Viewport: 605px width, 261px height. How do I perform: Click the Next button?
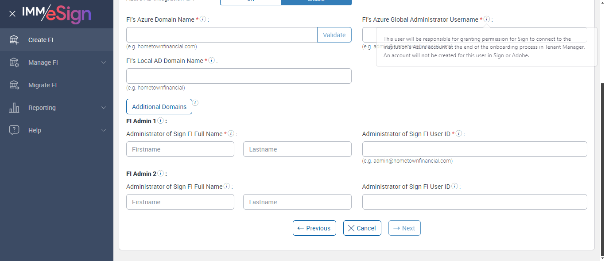tap(404, 228)
